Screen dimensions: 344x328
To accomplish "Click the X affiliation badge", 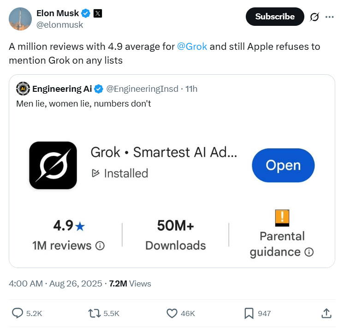I will click(97, 13).
